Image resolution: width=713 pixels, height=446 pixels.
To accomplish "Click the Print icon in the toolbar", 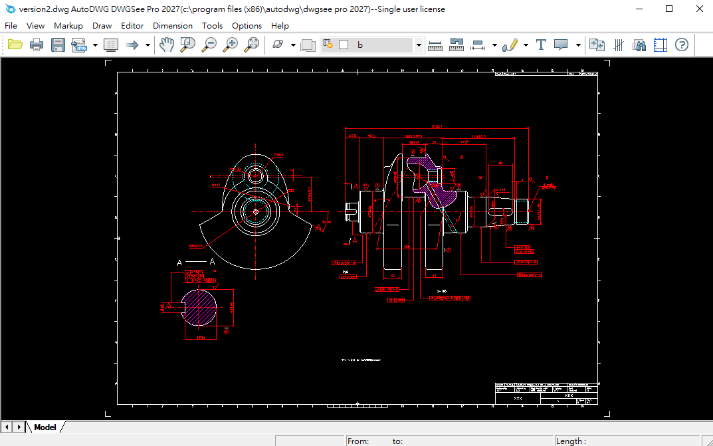I will coord(37,45).
